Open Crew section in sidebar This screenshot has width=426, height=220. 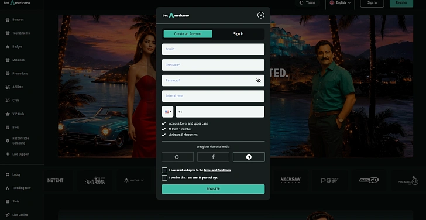(x=12, y=101)
